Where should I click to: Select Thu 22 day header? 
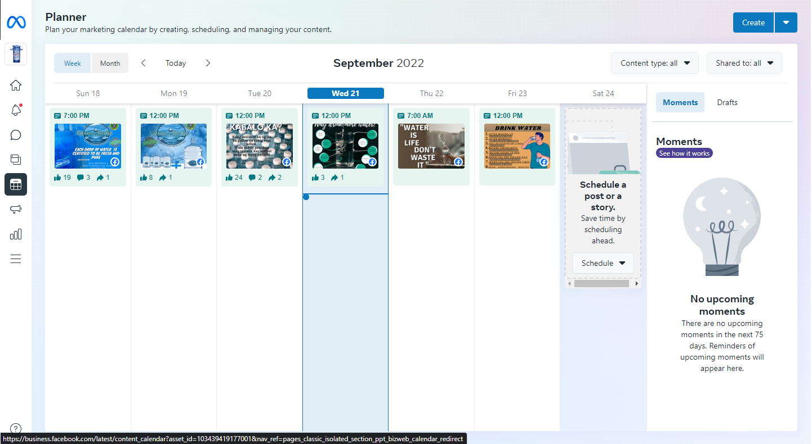click(431, 93)
